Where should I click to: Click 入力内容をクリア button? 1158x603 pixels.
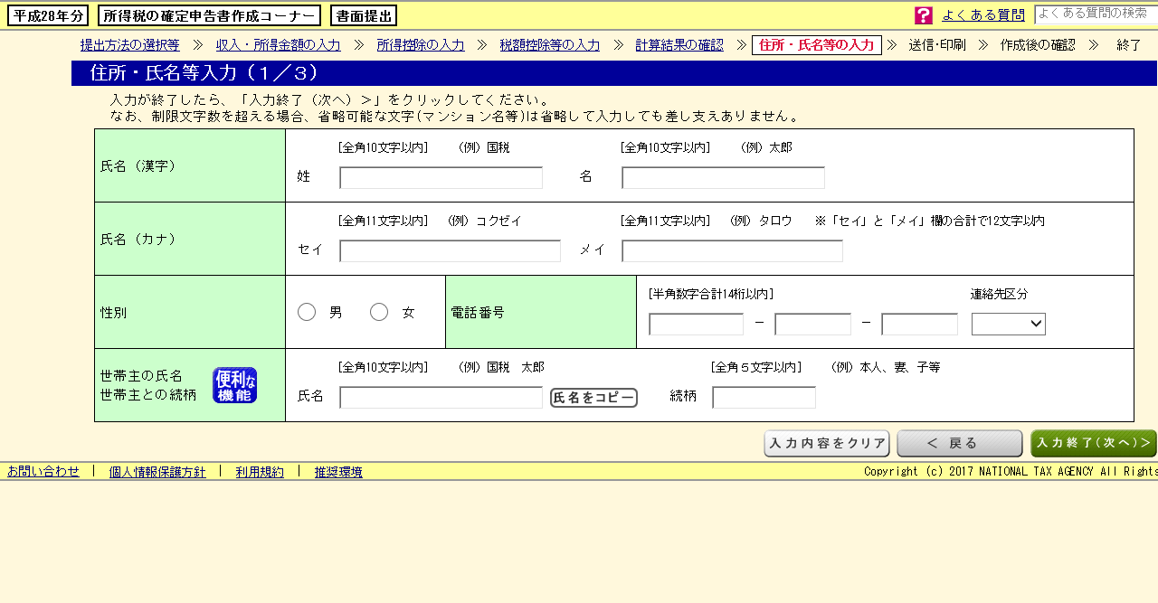tap(827, 443)
